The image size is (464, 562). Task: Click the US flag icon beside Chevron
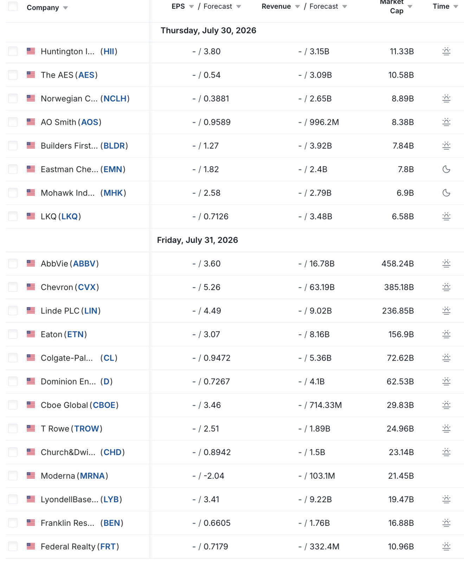31,287
